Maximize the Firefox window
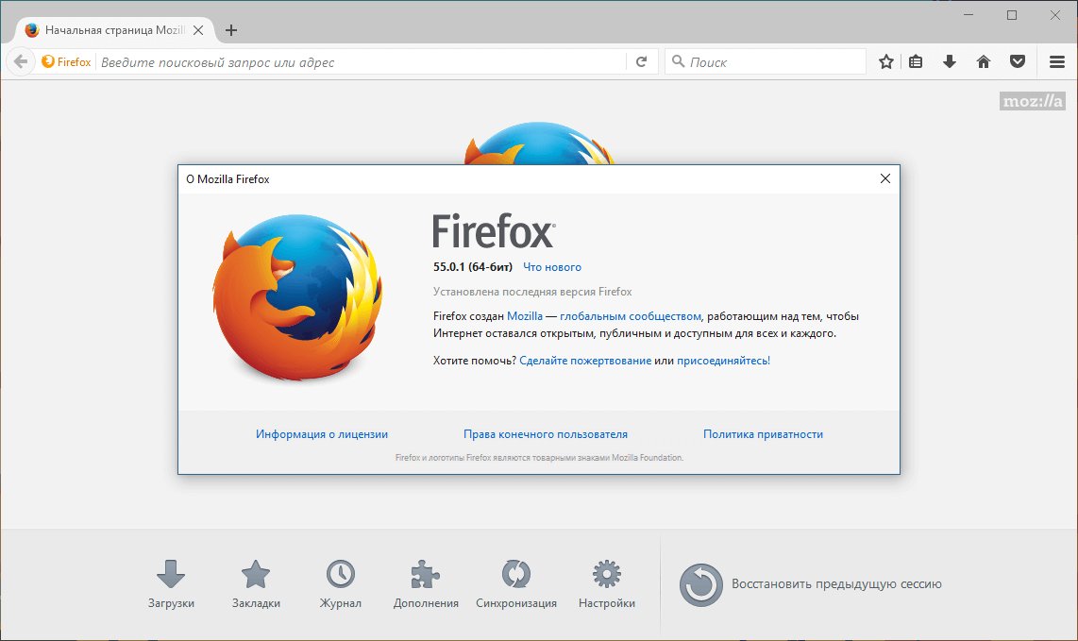Viewport: 1078px width, 641px height. [1012, 14]
